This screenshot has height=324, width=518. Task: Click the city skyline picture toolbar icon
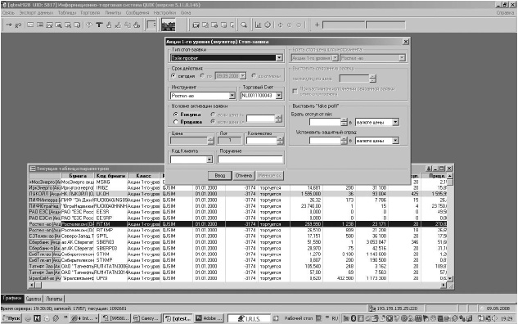(168, 25)
